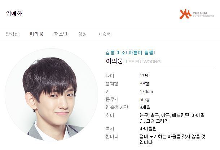Switch to the 저스틴 tab
Image resolution: width=220 pixels, height=150 pixels.
click(x=61, y=34)
